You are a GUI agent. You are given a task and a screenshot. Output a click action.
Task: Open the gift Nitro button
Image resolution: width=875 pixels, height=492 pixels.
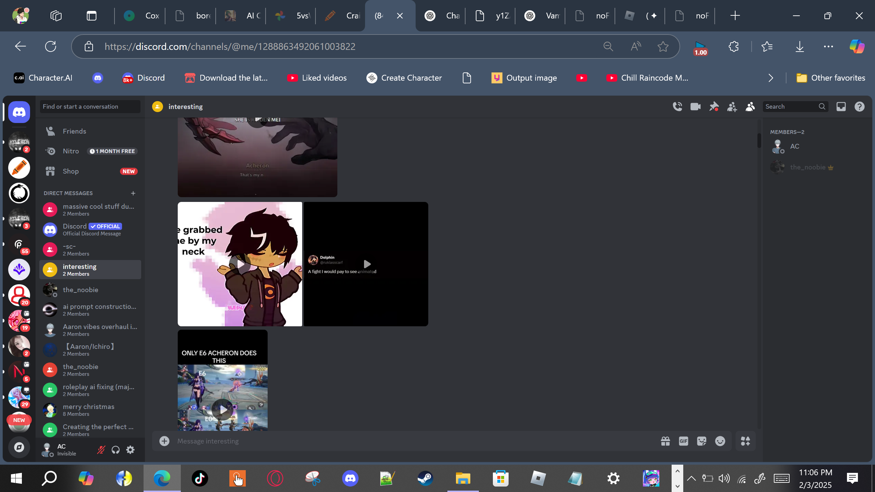(665, 441)
